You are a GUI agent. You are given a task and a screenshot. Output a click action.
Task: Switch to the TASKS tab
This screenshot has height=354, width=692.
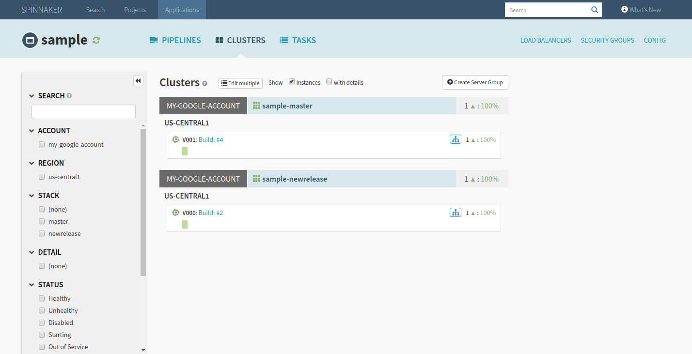298,40
